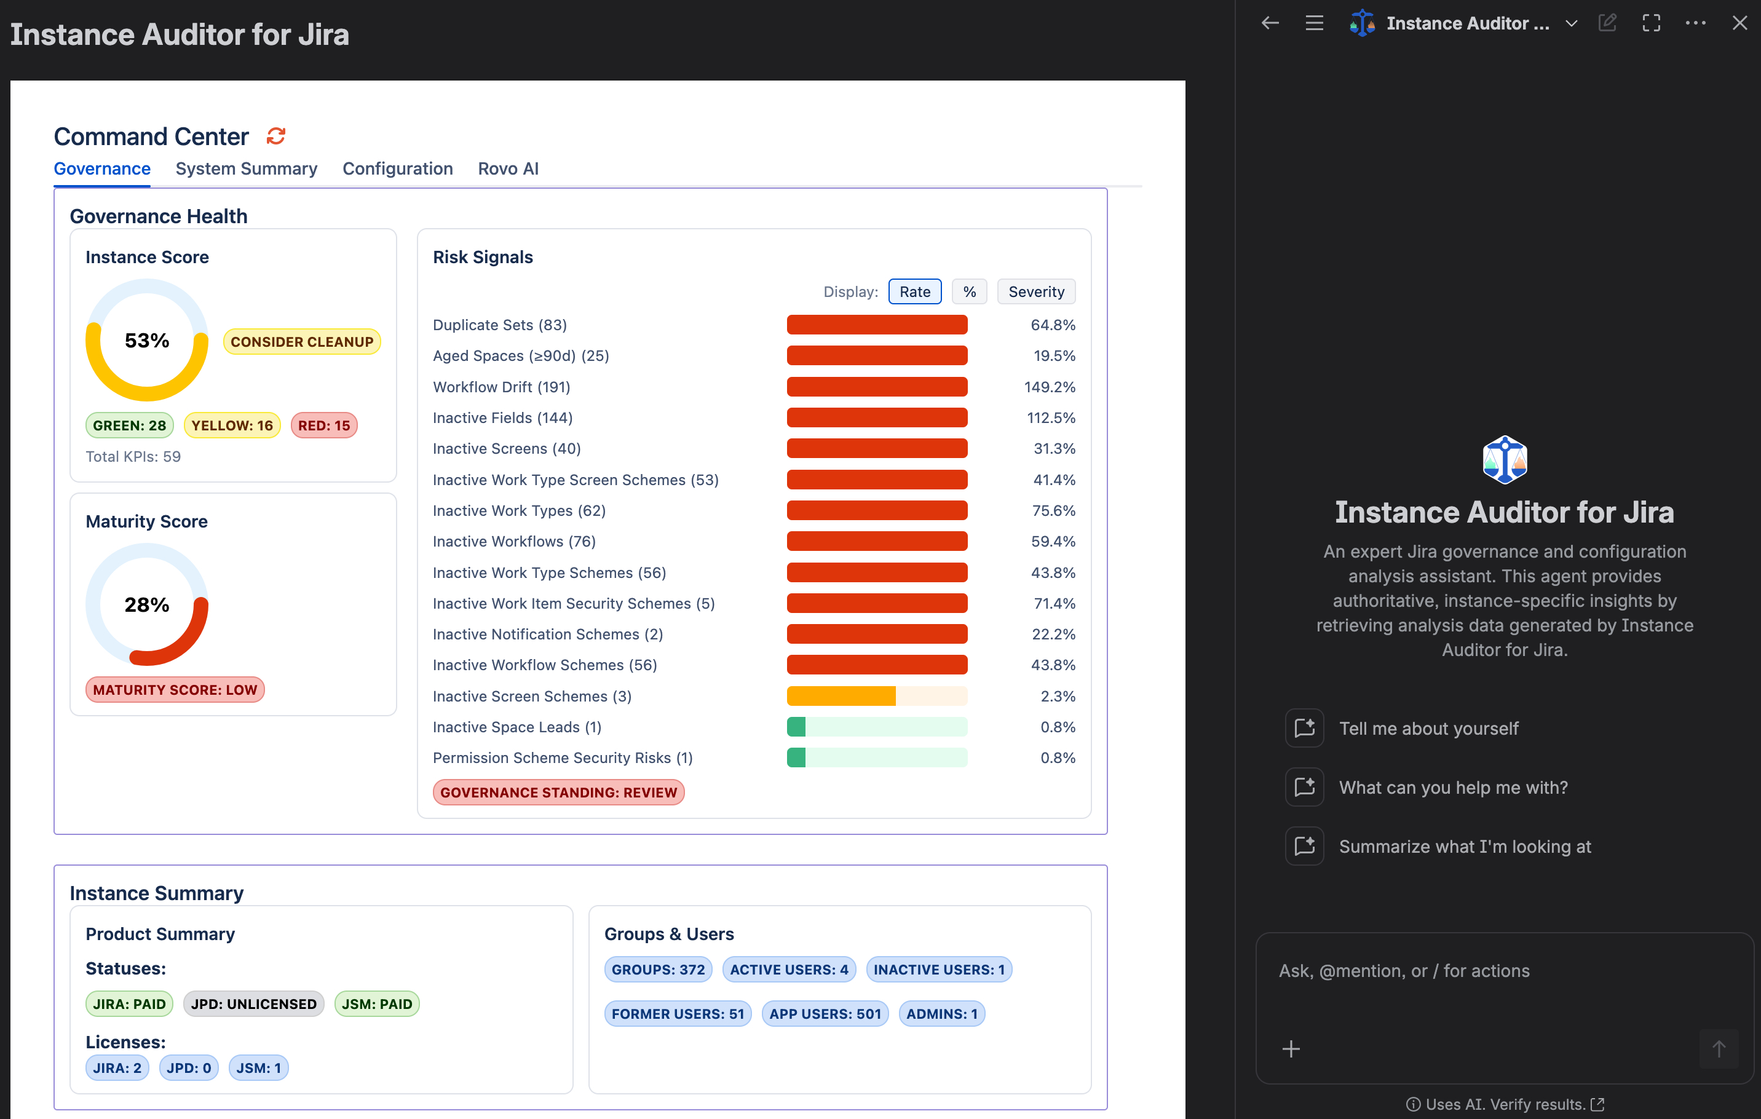The image size is (1761, 1119).
Task: Click the CONSIDER CLEANUP badge
Action: pos(302,342)
